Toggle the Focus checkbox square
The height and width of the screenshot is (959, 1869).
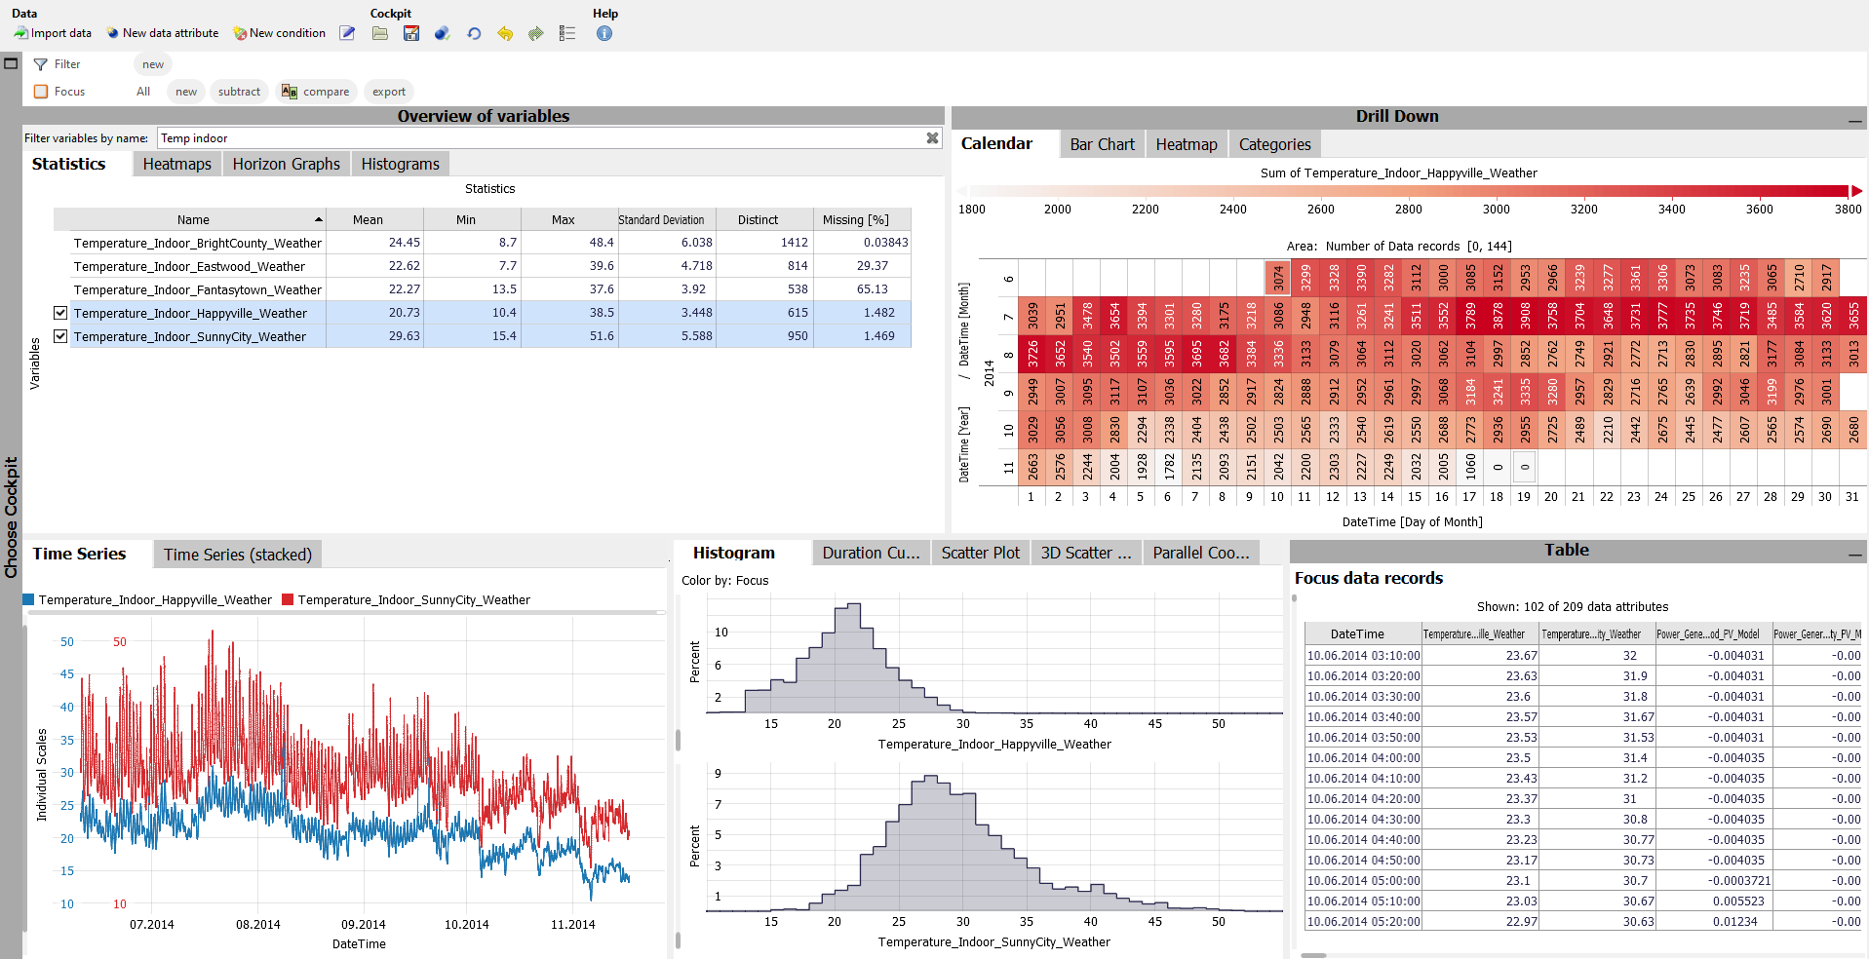(x=41, y=92)
